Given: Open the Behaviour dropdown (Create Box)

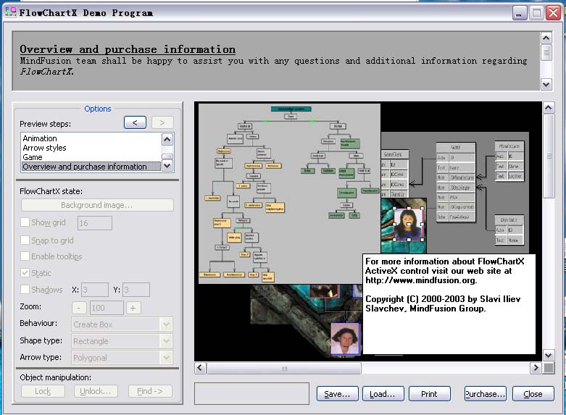Looking at the screenshot, I should coord(122,324).
